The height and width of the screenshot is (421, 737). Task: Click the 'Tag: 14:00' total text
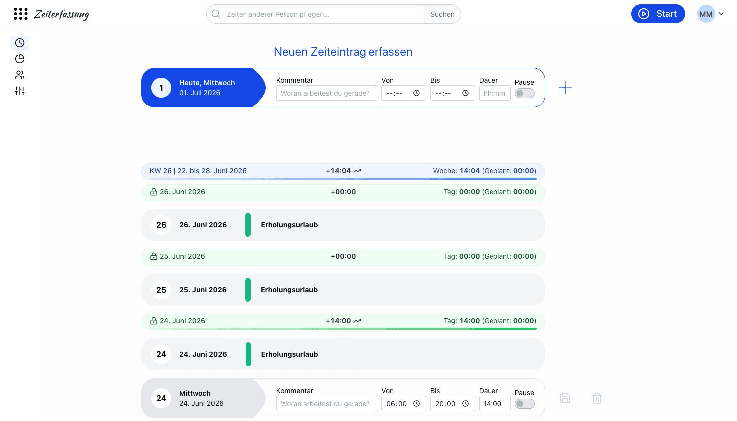462,321
